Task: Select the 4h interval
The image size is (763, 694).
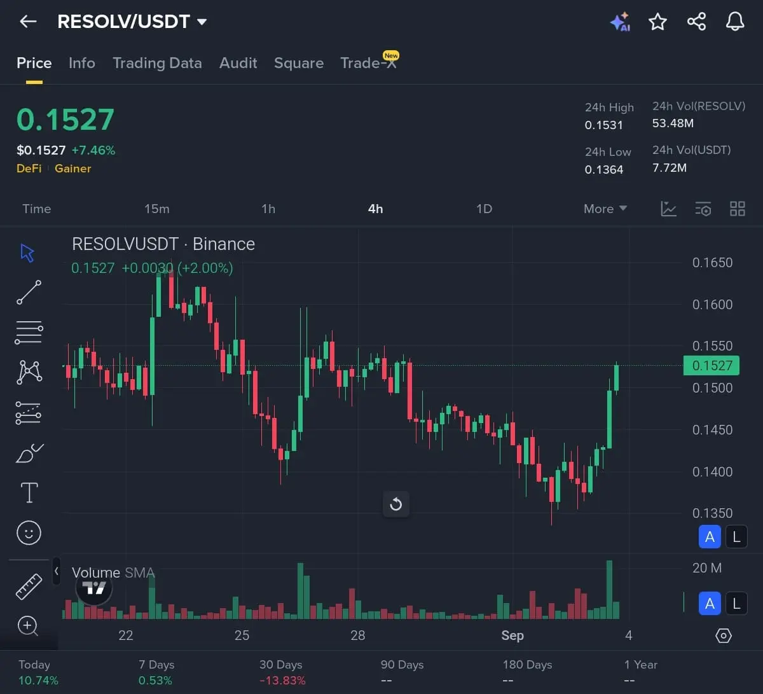Action: pyautogui.click(x=376, y=209)
